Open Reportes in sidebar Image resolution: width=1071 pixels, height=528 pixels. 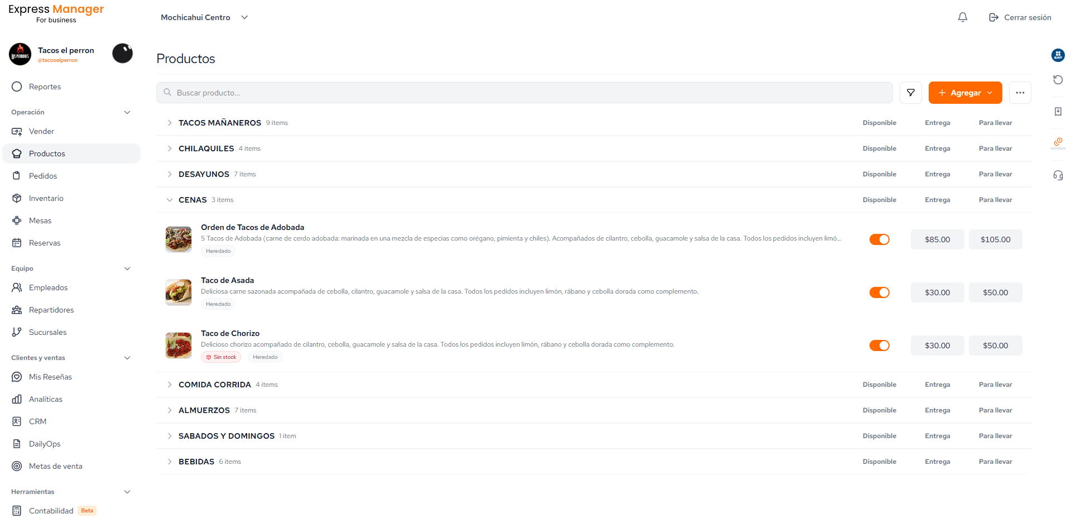coord(71,87)
